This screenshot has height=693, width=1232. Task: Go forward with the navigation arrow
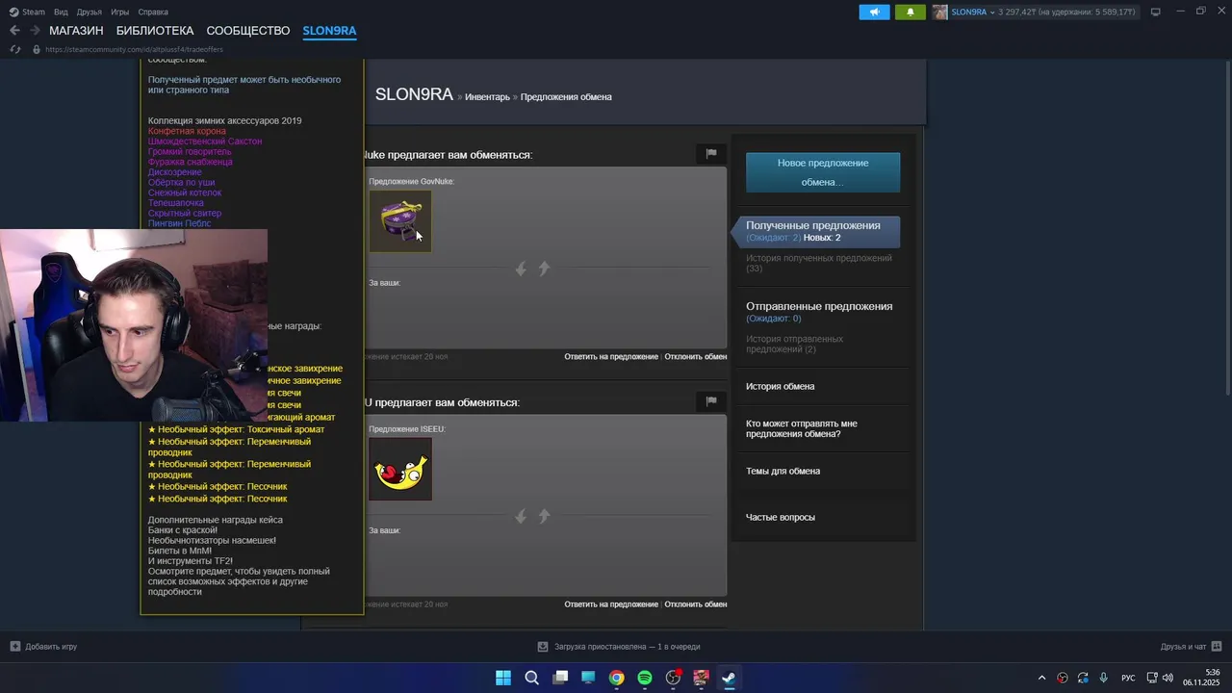pos(35,31)
